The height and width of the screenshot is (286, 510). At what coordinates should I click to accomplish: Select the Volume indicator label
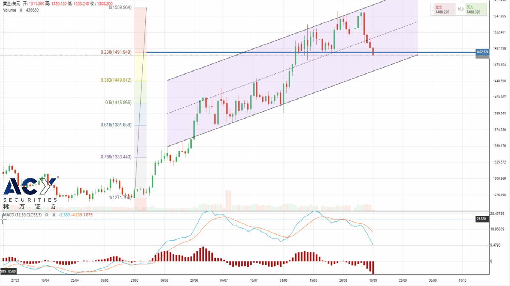(10, 10)
